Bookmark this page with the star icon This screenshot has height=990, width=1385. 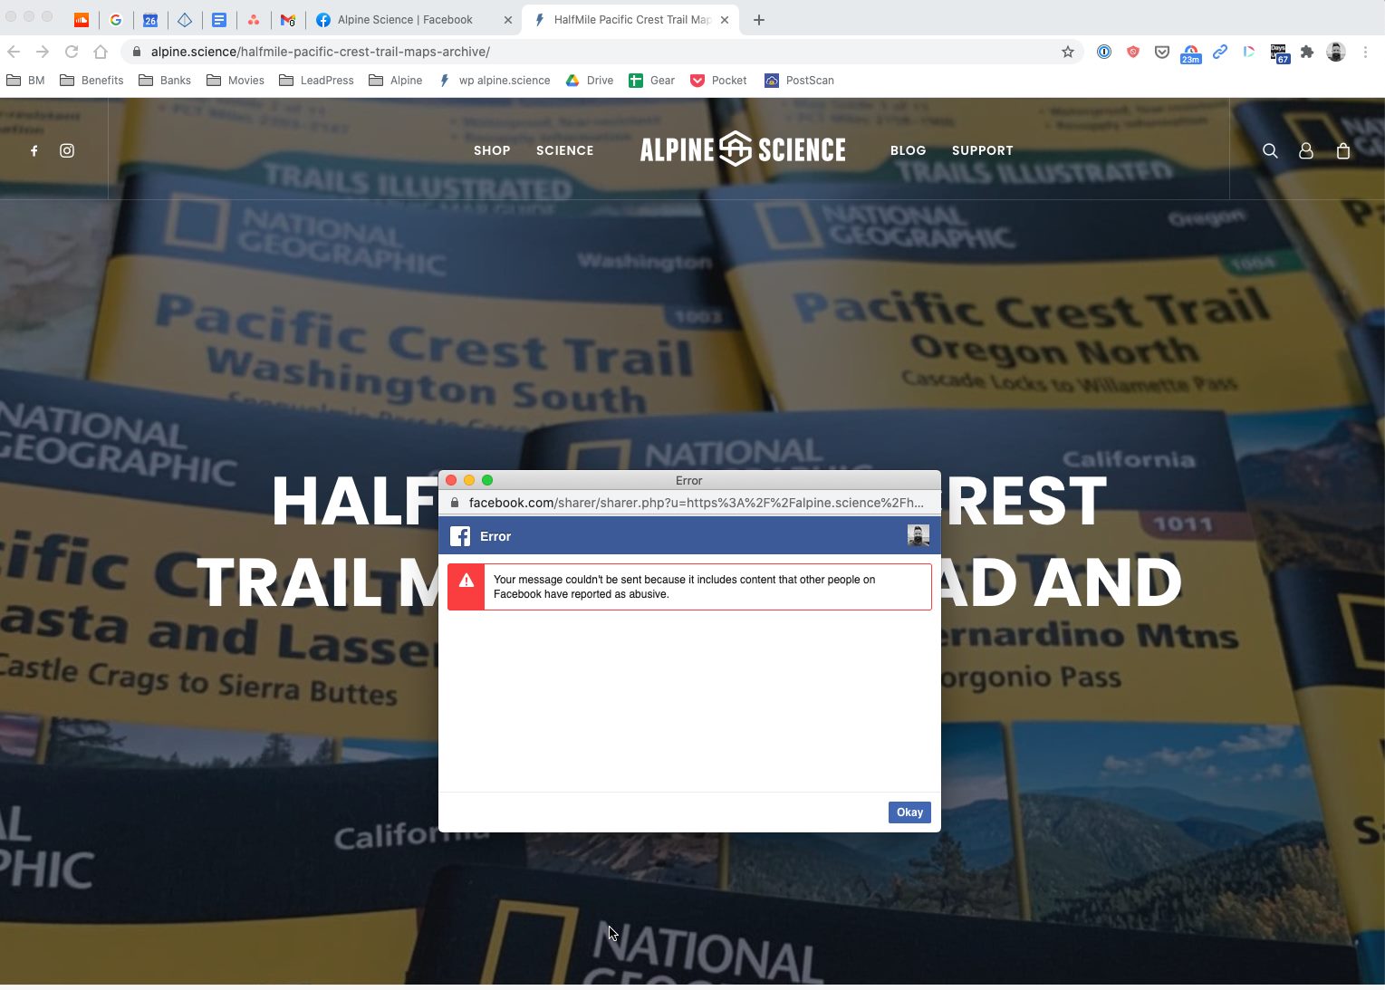pos(1068,52)
